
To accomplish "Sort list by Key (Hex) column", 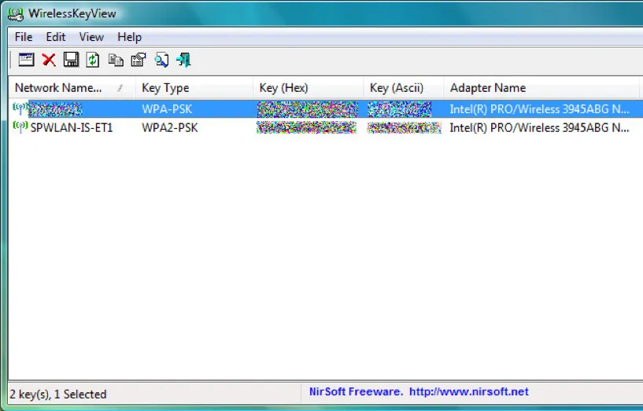I will pyautogui.click(x=283, y=88).
